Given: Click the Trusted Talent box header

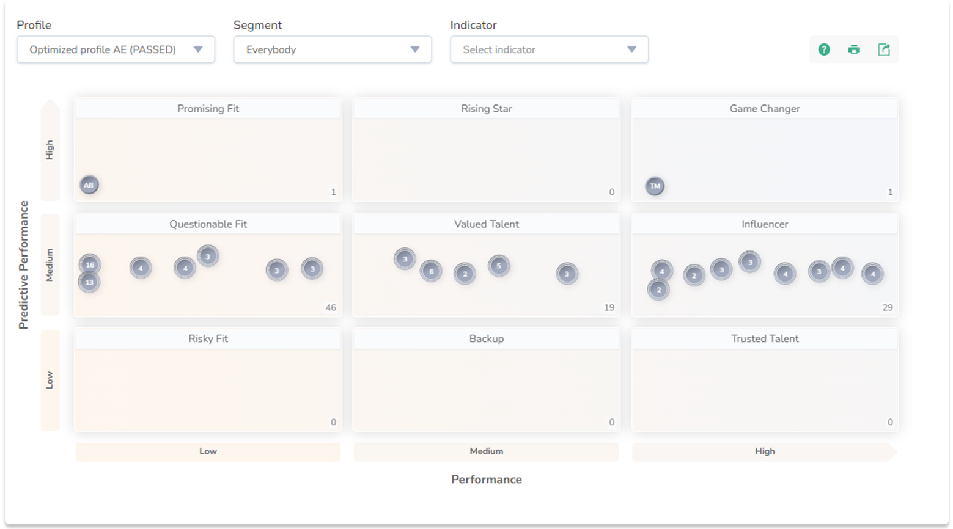Looking at the screenshot, I should (x=764, y=339).
